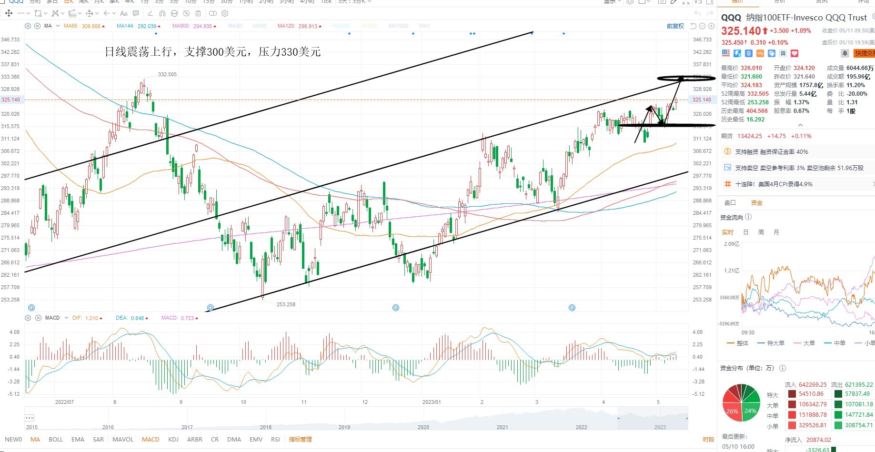Viewport: 875px width, 452px height.
Task: Select the 周 capital flow tab
Action: (x=761, y=232)
